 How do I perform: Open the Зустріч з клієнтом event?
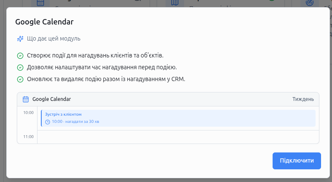[x=178, y=118]
